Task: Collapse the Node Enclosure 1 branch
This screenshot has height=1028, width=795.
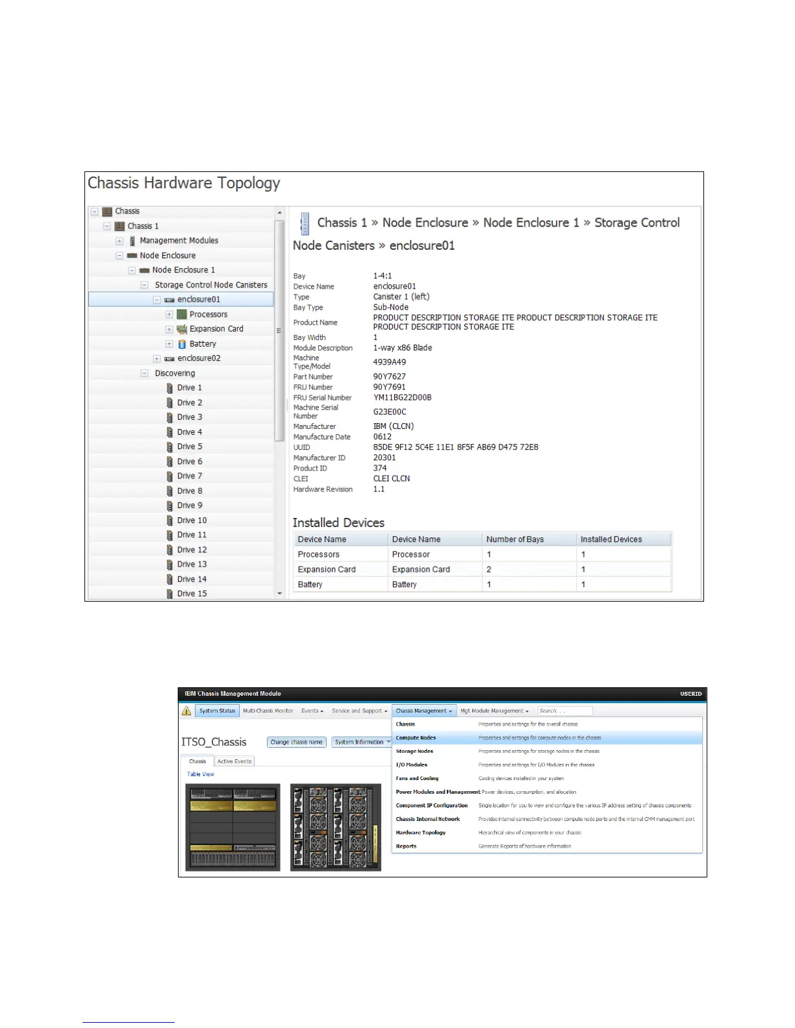Action: coord(132,271)
